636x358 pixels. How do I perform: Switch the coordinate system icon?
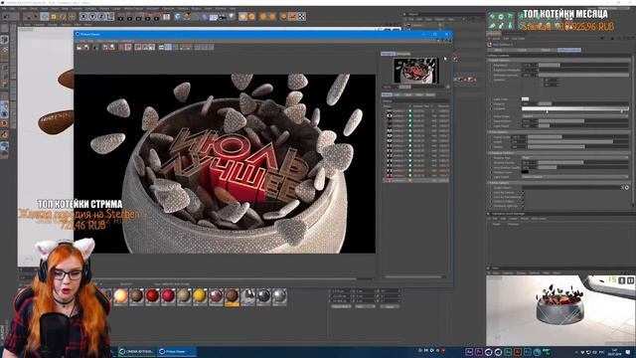click(110, 17)
